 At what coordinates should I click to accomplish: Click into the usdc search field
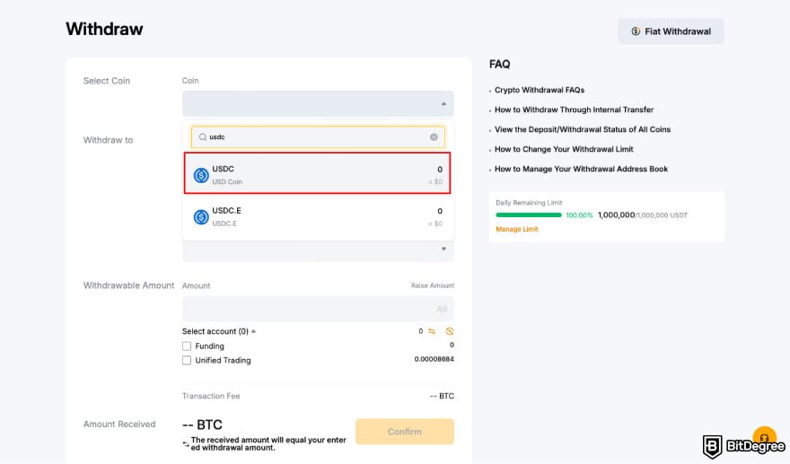pyautogui.click(x=318, y=137)
